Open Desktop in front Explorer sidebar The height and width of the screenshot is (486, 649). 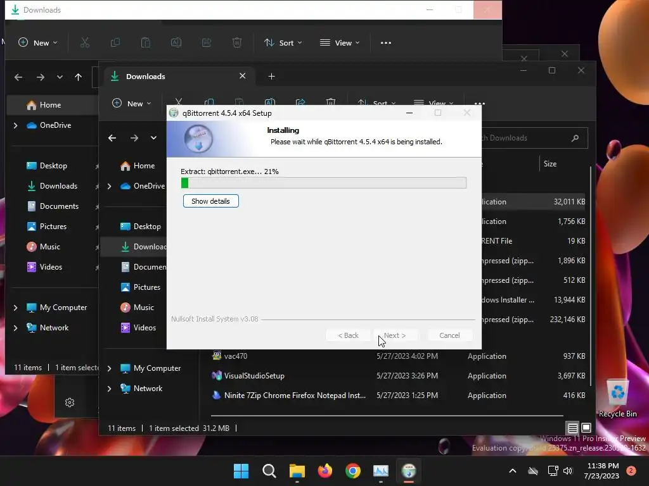[147, 227]
